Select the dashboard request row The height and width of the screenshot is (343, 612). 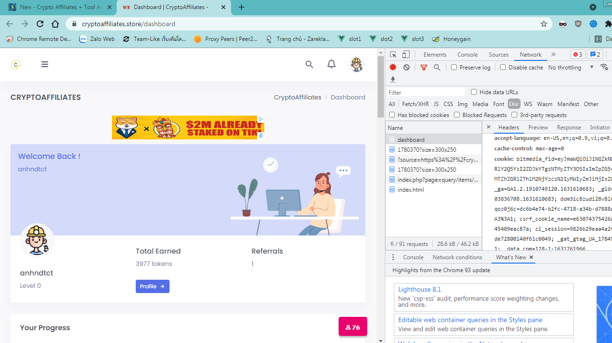click(433, 140)
